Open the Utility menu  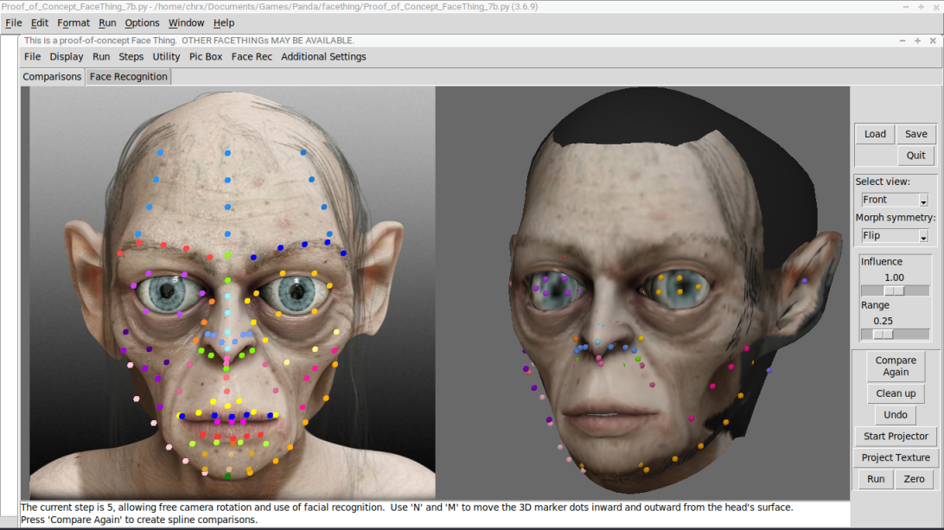(166, 56)
